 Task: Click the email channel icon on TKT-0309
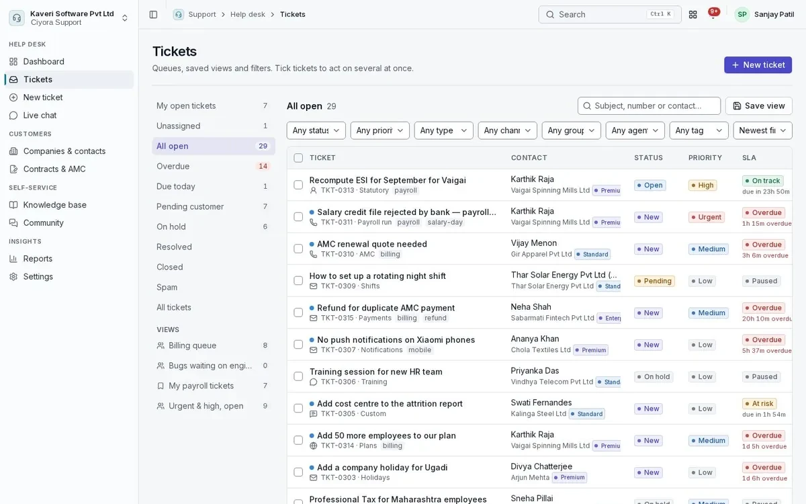(x=314, y=286)
